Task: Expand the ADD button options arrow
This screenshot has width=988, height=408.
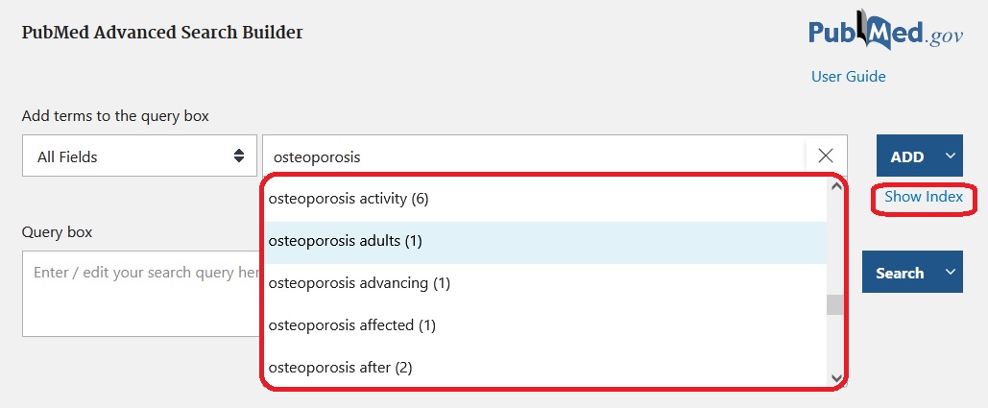Action: 951,156
